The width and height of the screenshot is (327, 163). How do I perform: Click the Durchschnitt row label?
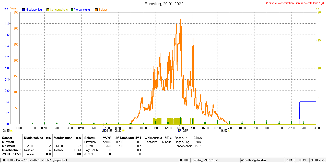point(11,150)
